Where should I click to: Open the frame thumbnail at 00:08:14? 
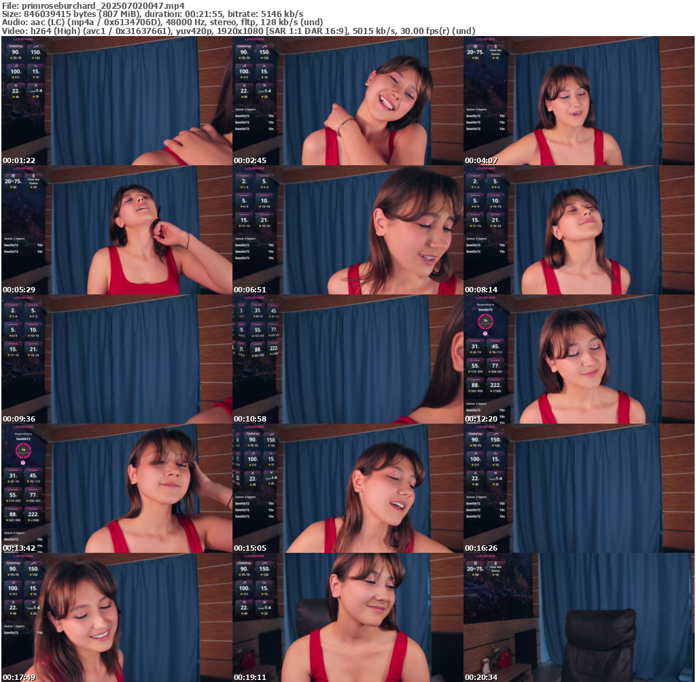tap(579, 230)
